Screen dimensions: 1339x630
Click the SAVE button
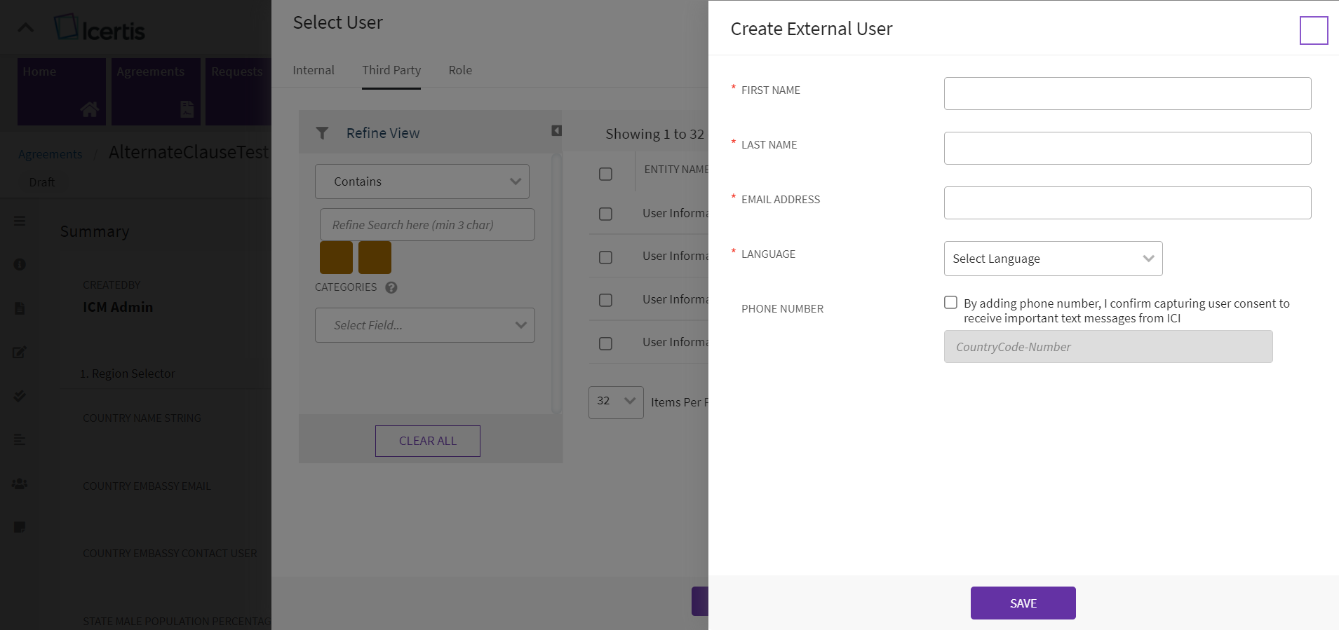point(1023,603)
